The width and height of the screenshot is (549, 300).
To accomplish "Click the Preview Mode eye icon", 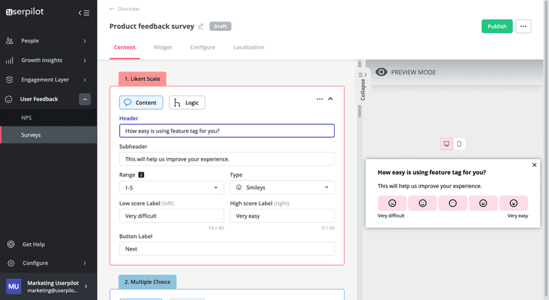I will click(x=382, y=72).
